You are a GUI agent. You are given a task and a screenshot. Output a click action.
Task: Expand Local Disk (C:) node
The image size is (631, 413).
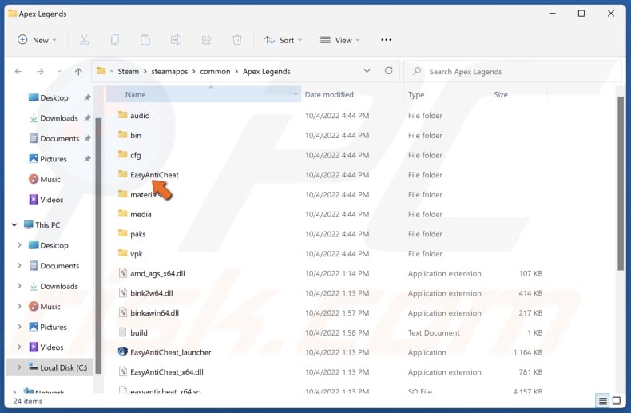pyautogui.click(x=19, y=367)
